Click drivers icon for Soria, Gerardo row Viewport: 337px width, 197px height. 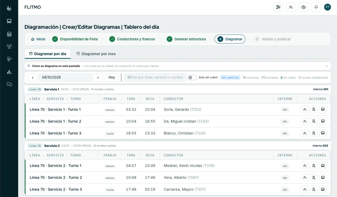pos(305,109)
